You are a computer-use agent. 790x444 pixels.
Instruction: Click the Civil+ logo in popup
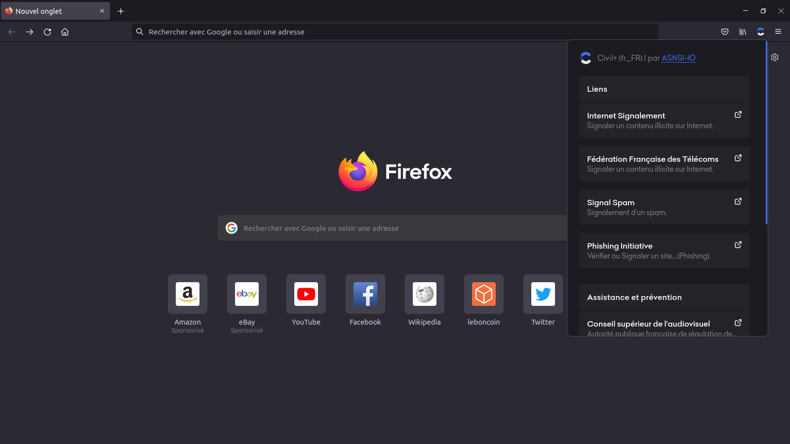(x=586, y=58)
